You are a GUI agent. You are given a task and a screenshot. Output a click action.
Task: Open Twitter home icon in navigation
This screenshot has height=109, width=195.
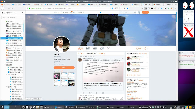56,12
